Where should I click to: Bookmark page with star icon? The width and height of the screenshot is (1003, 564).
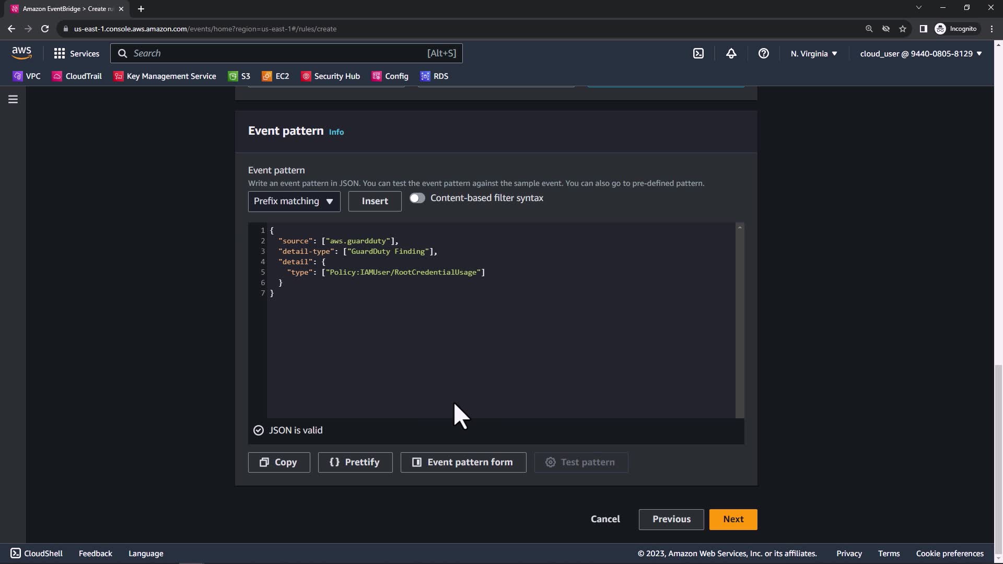pos(903,29)
